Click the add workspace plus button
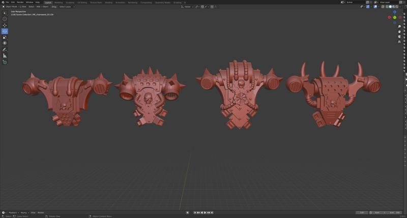Viewport: 407px width, 218px height. (185, 3)
